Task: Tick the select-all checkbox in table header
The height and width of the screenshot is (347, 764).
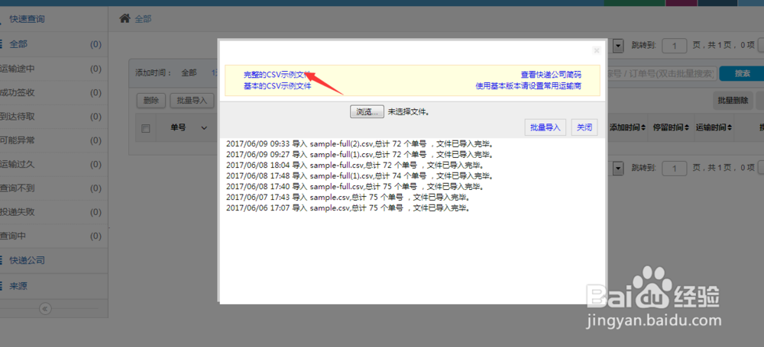Action: tap(145, 128)
